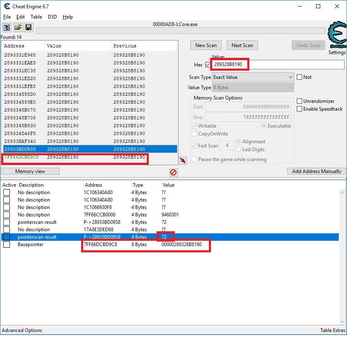Click the floppy disk save icon

coord(28,28)
